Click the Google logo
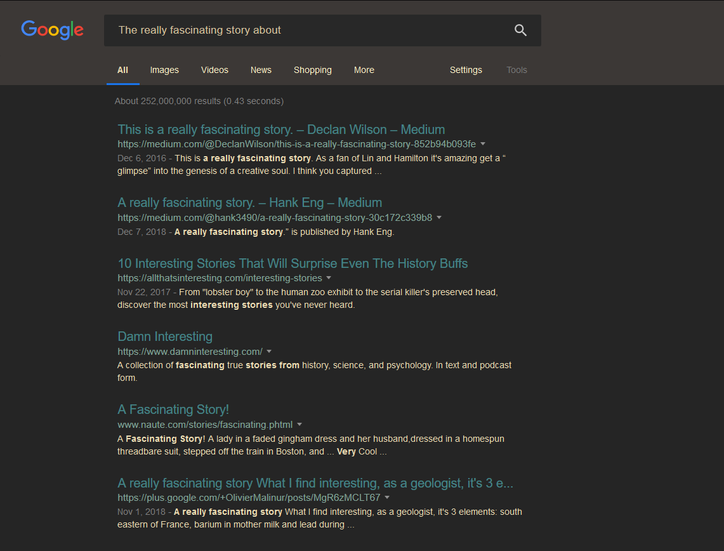724x551 pixels. click(x=52, y=30)
